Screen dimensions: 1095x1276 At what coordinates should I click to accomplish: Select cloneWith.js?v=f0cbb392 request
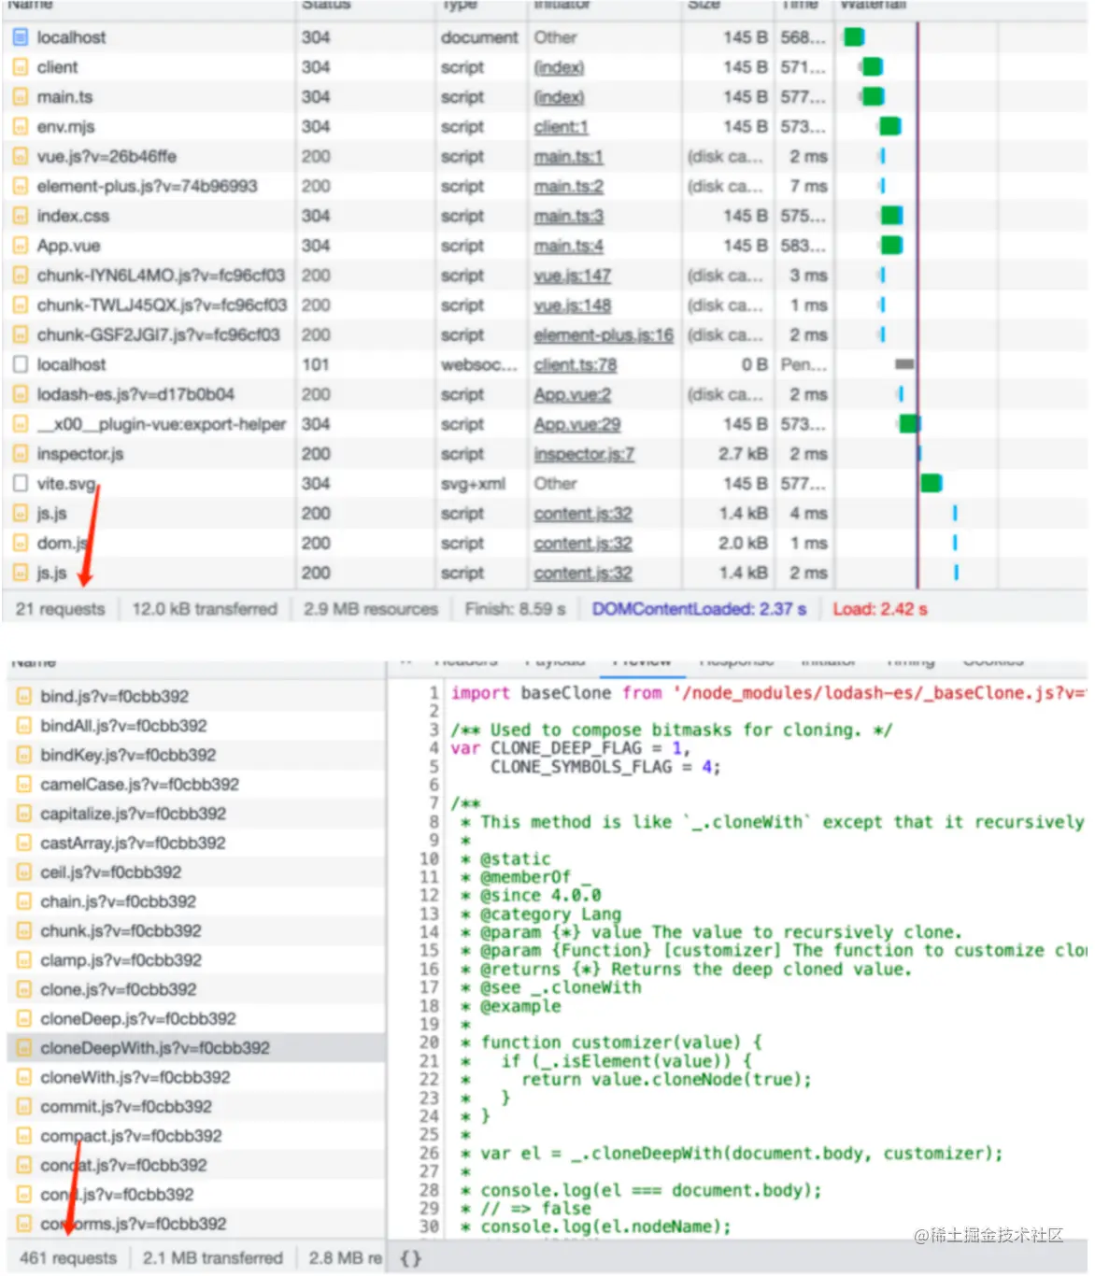[x=135, y=1077]
